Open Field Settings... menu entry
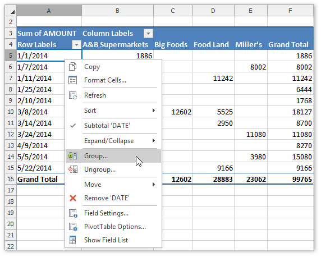 click(x=113, y=213)
